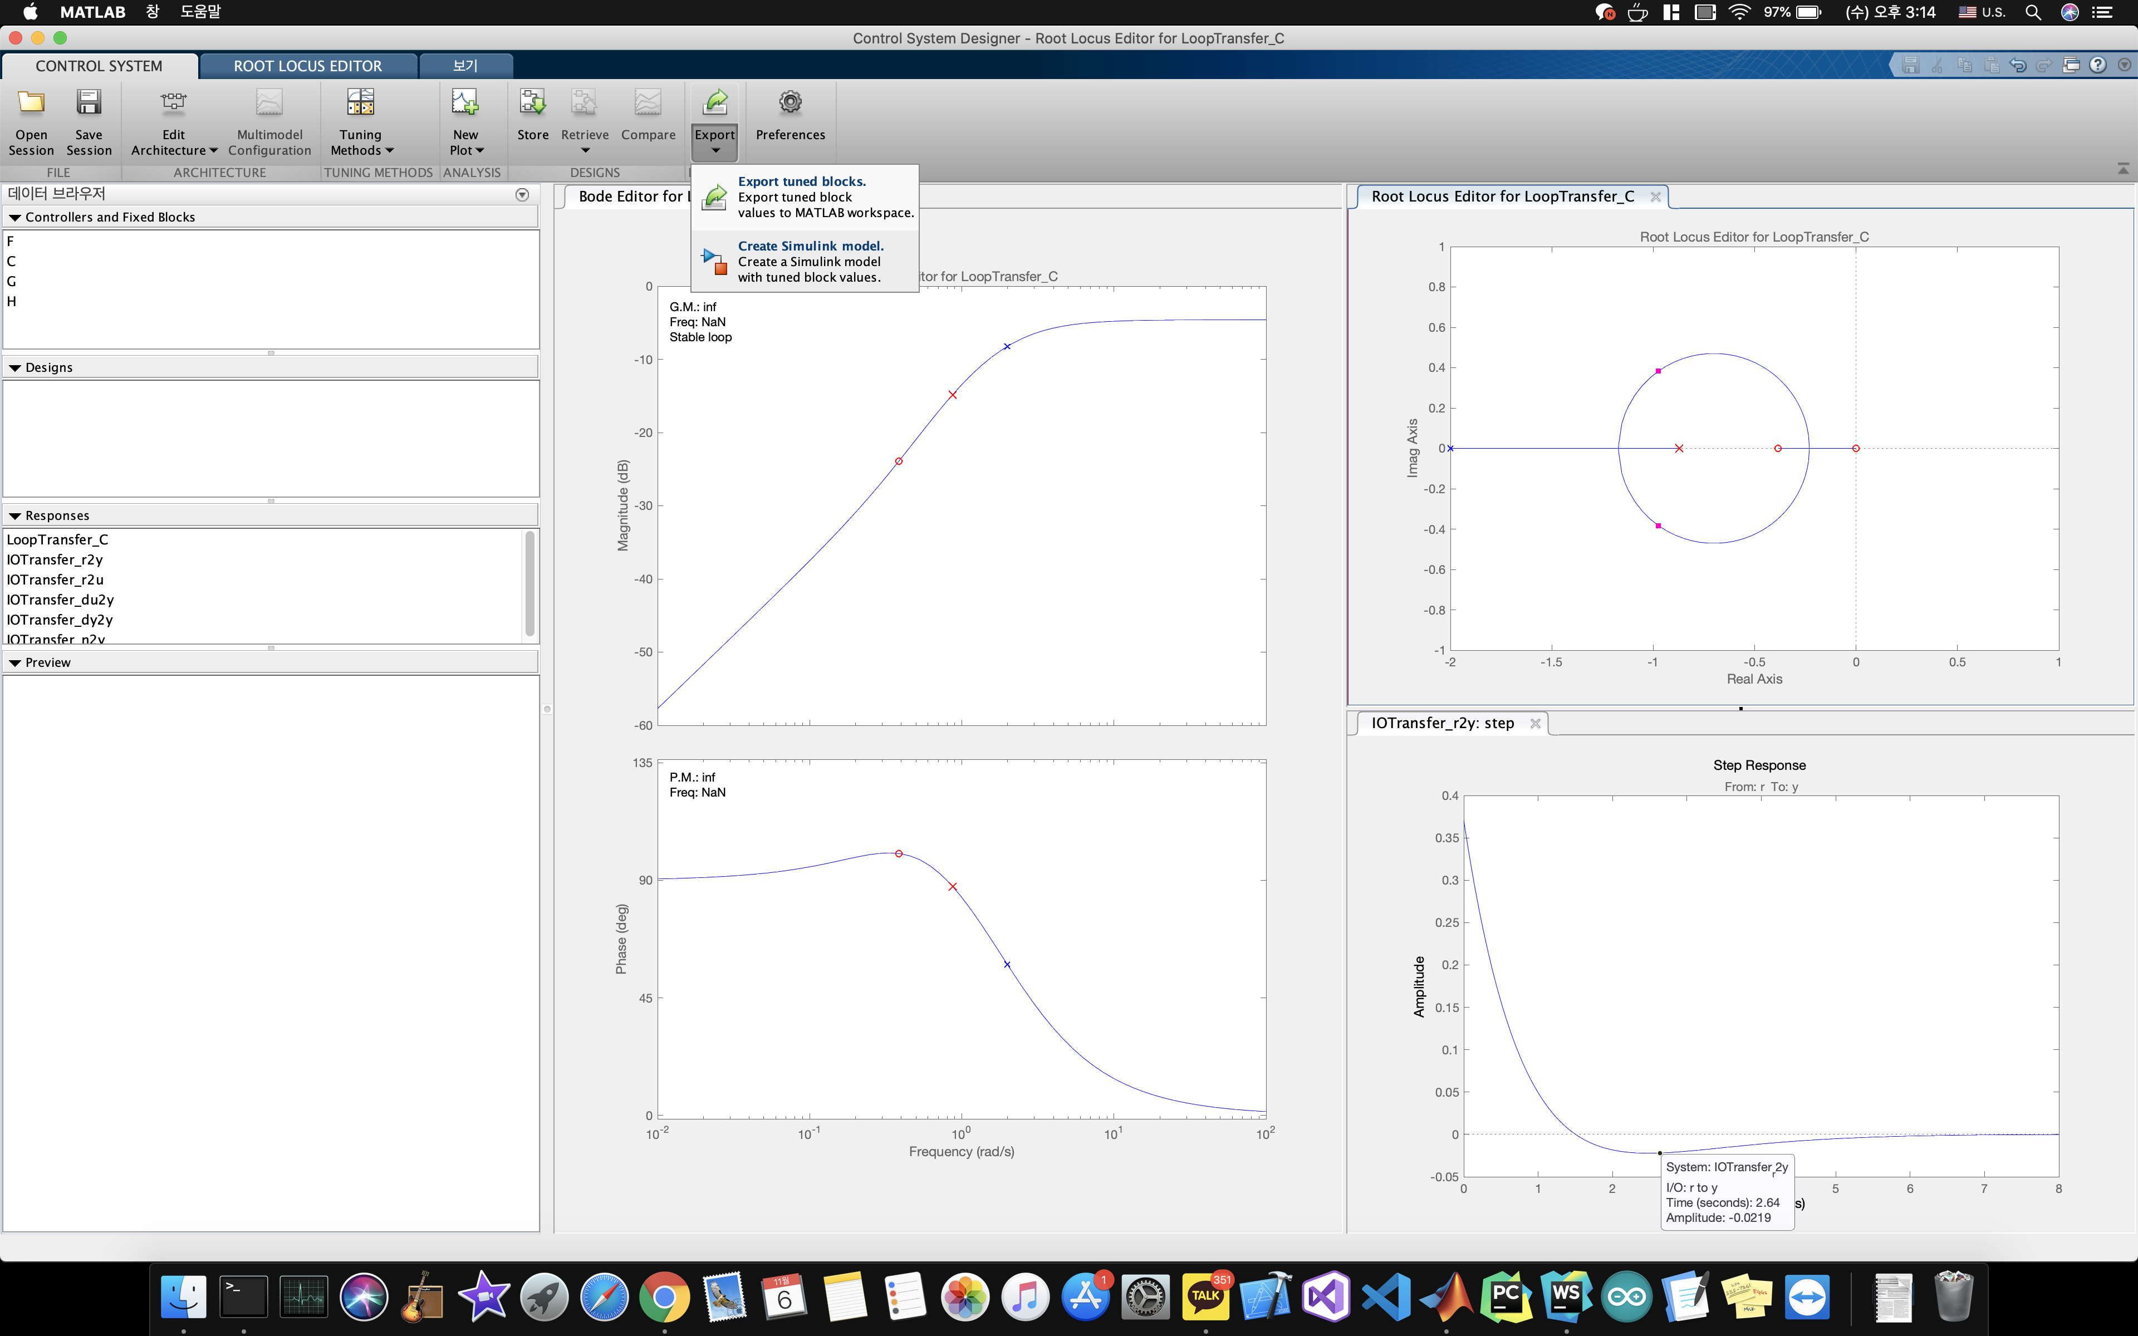Expand the Designs section
This screenshot has height=1336, width=2138.
coord(16,366)
